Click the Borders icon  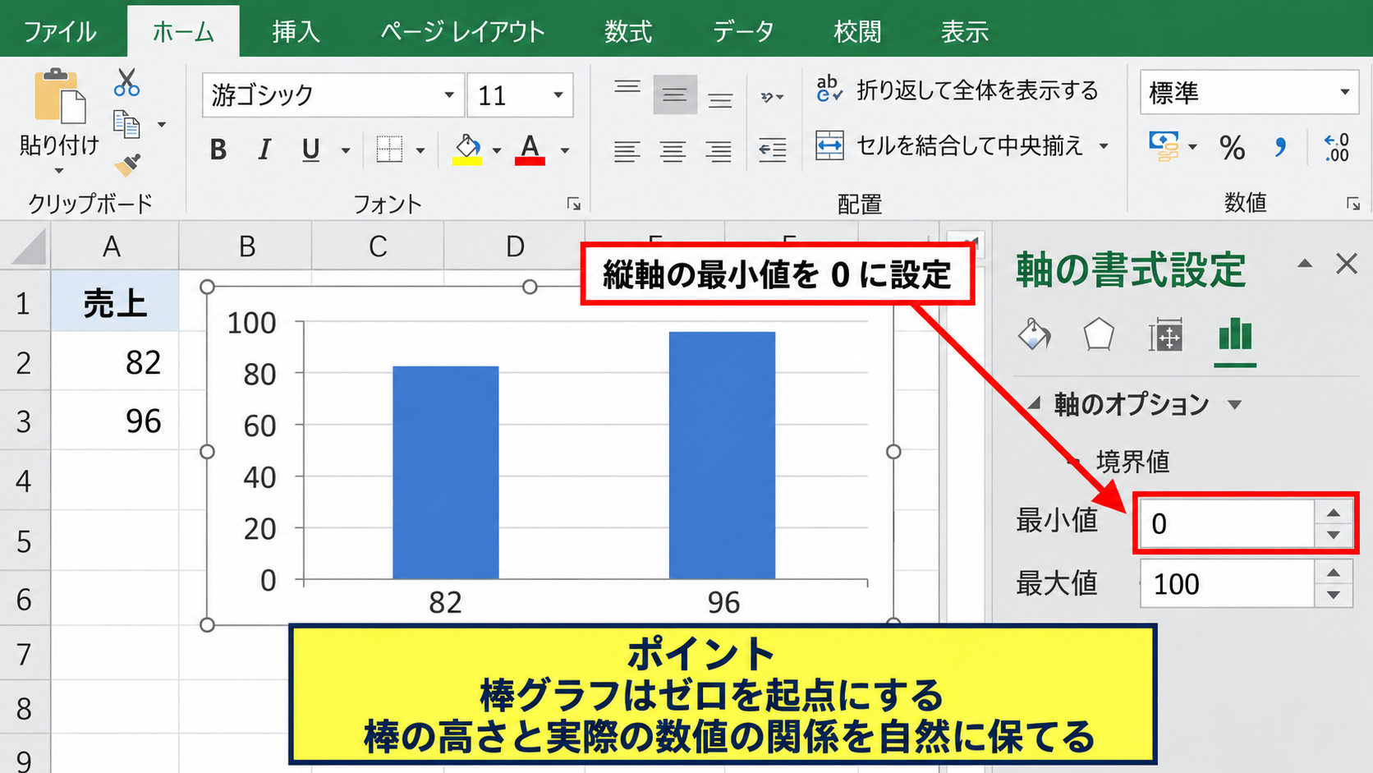pyautogui.click(x=389, y=150)
